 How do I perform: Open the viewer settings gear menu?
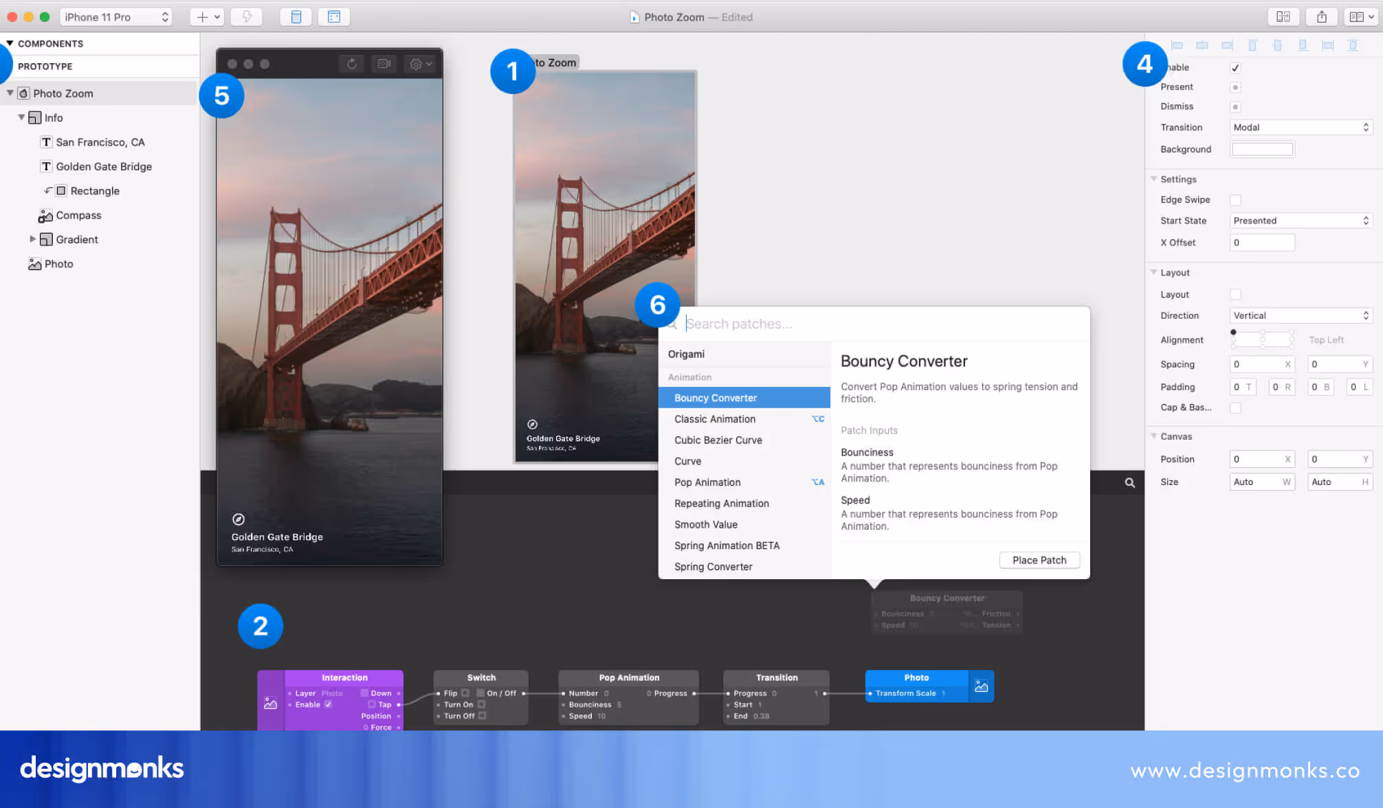(x=419, y=64)
